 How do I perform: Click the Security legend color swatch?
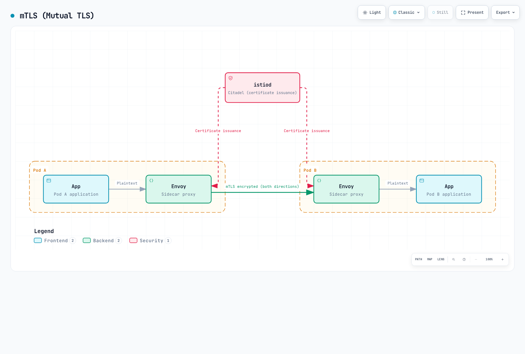(133, 241)
